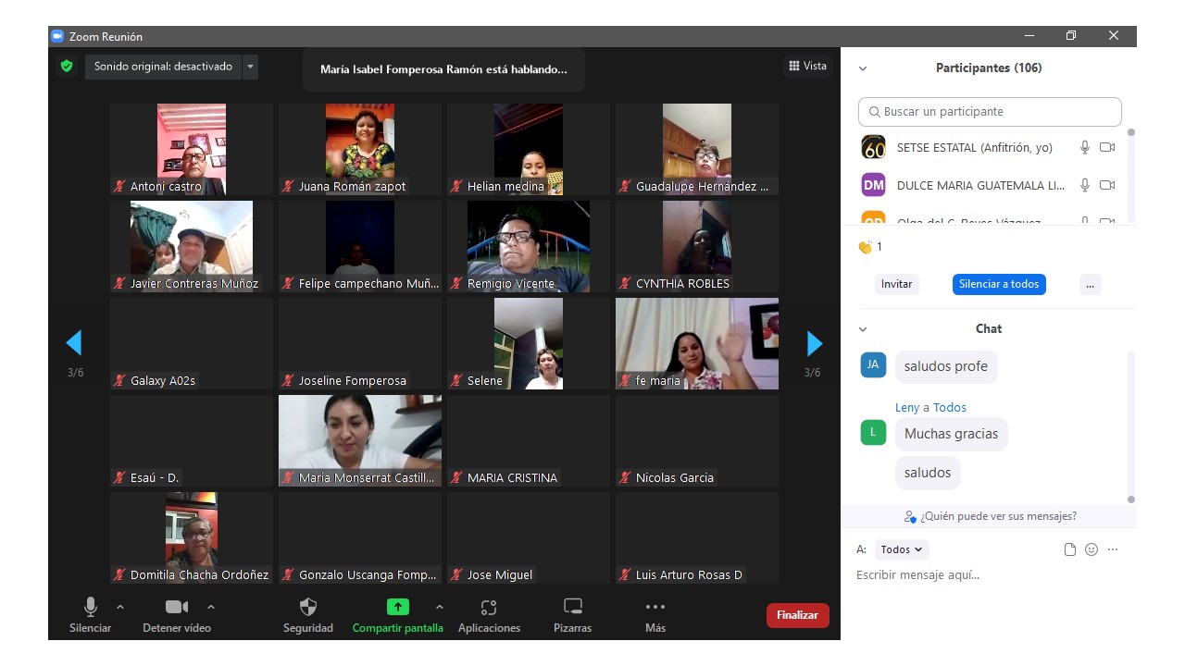The height and width of the screenshot is (666, 1185).
Task: Collapse the Participantes panel chevron
Action: click(x=863, y=68)
